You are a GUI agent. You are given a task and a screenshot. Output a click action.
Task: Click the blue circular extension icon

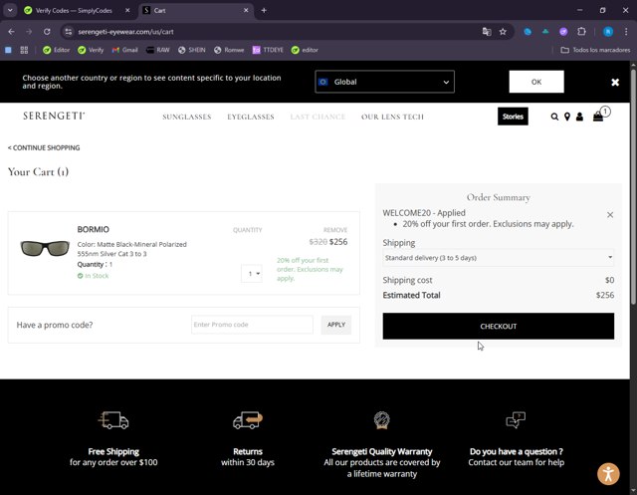(x=528, y=32)
